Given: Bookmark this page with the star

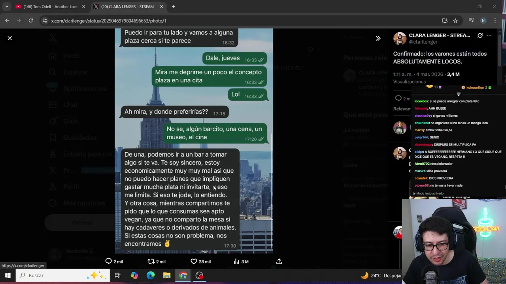Looking at the screenshot, I should coord(455,21).
